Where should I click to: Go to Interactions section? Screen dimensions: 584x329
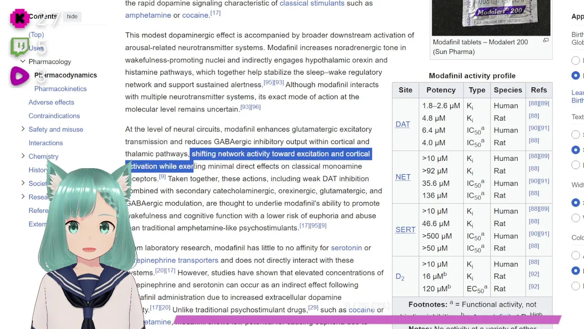(x=46, y=143)
